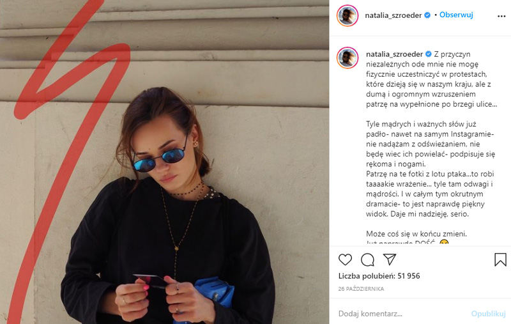Screen dimensions: 511x324
Task: Open comments via the speech bubble icon
Action: click(367, 260)
